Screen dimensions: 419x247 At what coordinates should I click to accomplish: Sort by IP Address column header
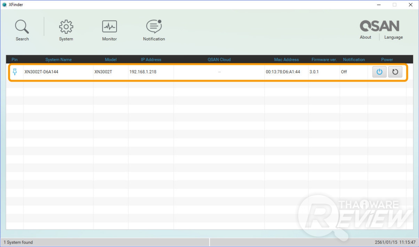pos(151,60)
